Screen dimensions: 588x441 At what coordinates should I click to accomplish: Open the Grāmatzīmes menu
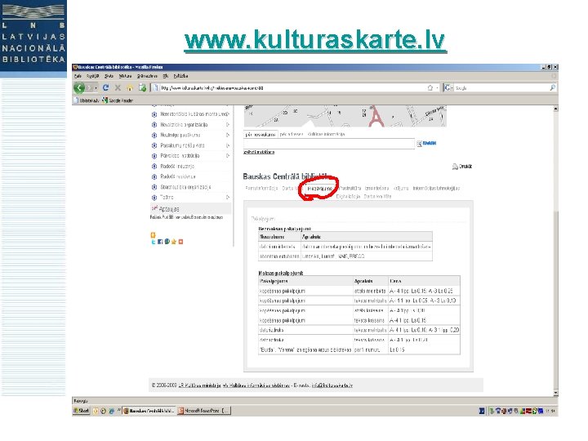pos(147,76)
